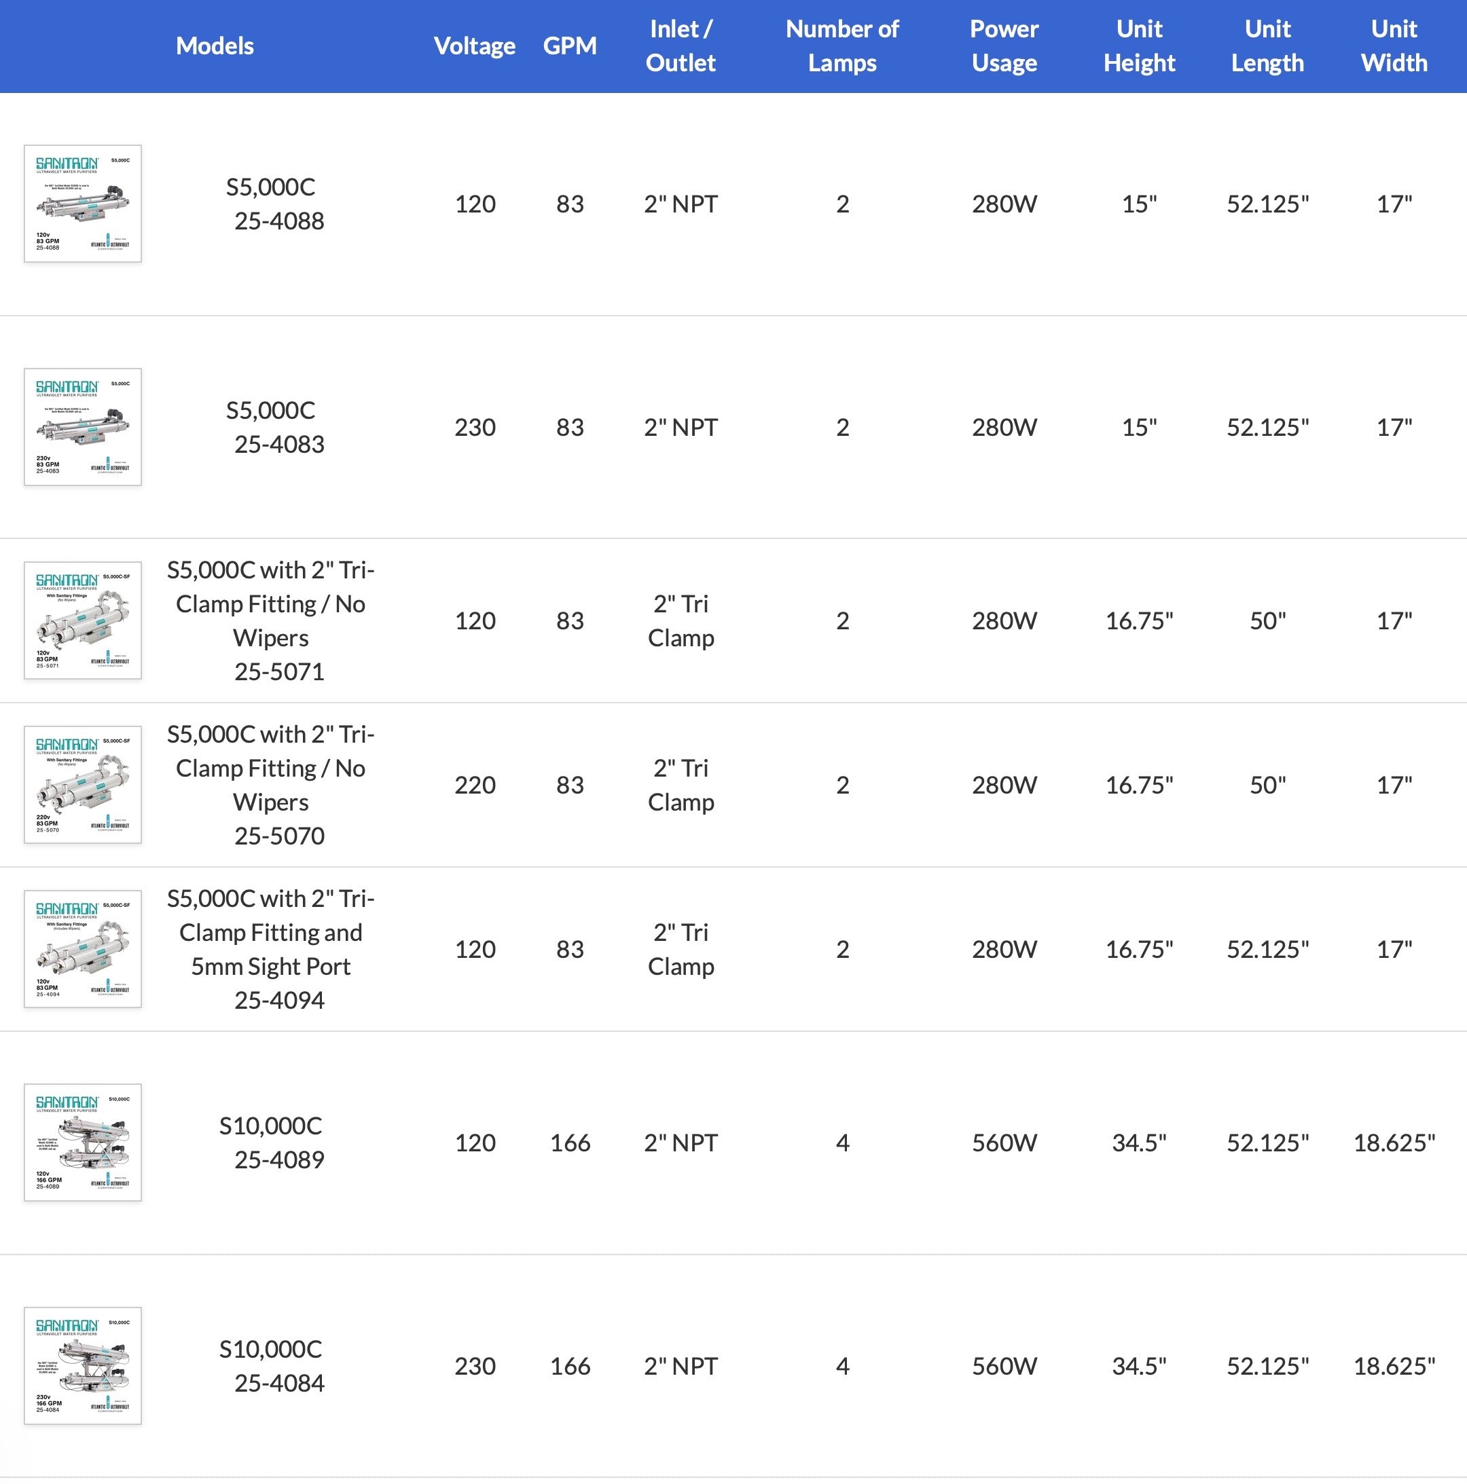This screenshot has height=1484, width=1467.
Task: Click the 25-5070 220v model thumbnail
Action: (83, 785)
